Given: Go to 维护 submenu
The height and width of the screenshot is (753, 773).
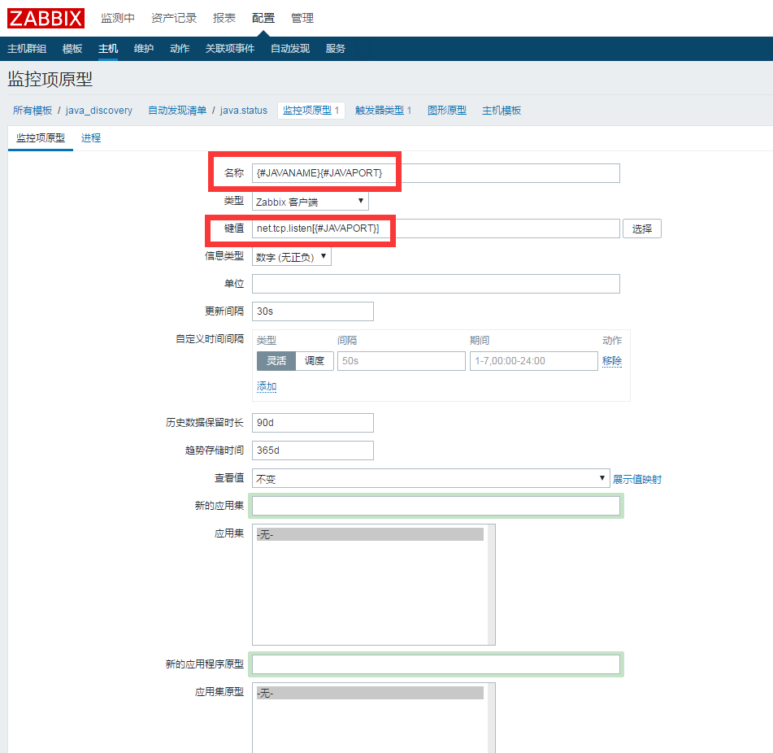Looking at the screenshot, I should click(144, 49).
